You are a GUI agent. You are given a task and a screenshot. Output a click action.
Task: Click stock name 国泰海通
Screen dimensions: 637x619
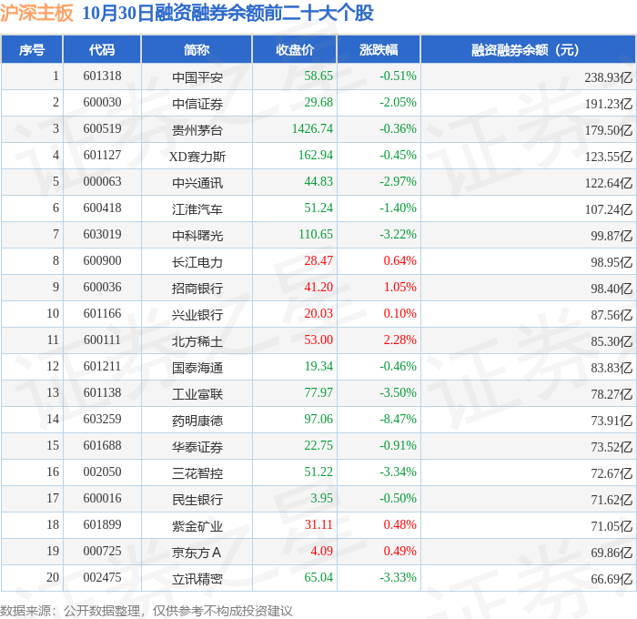point(197,368)
